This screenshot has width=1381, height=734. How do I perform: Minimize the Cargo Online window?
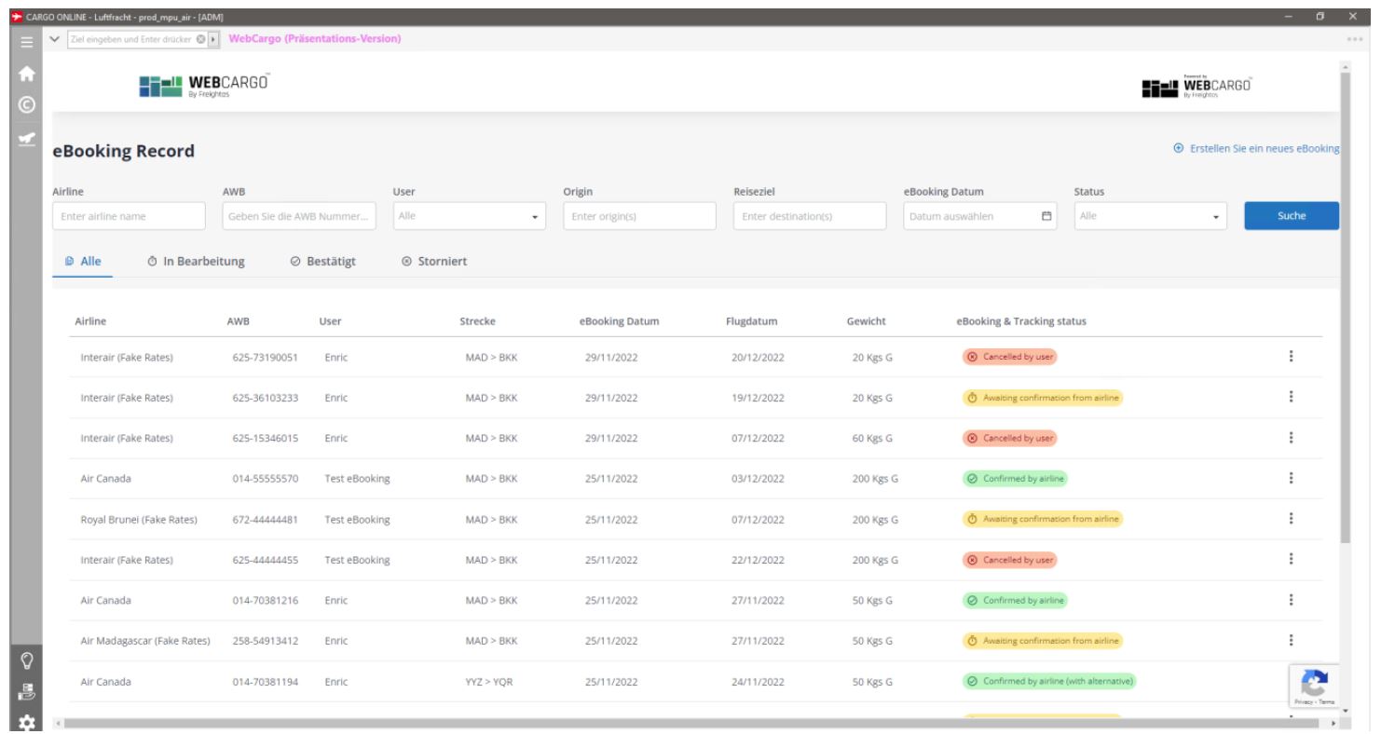[x=1290, y=17]
